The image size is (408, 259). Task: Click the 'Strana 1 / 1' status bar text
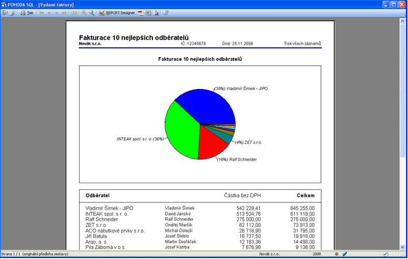(11, 254)
